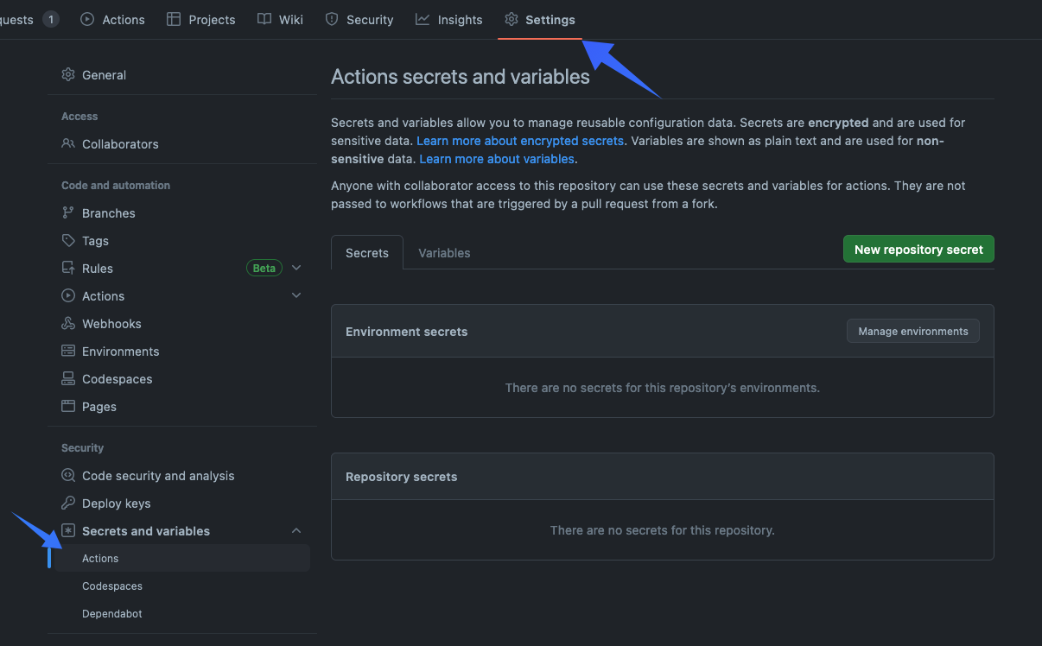Image resolution: width=1042 pixels, height=646 pixels.
Task: Expand the Rules section chevron
Action: coord(296,269)
